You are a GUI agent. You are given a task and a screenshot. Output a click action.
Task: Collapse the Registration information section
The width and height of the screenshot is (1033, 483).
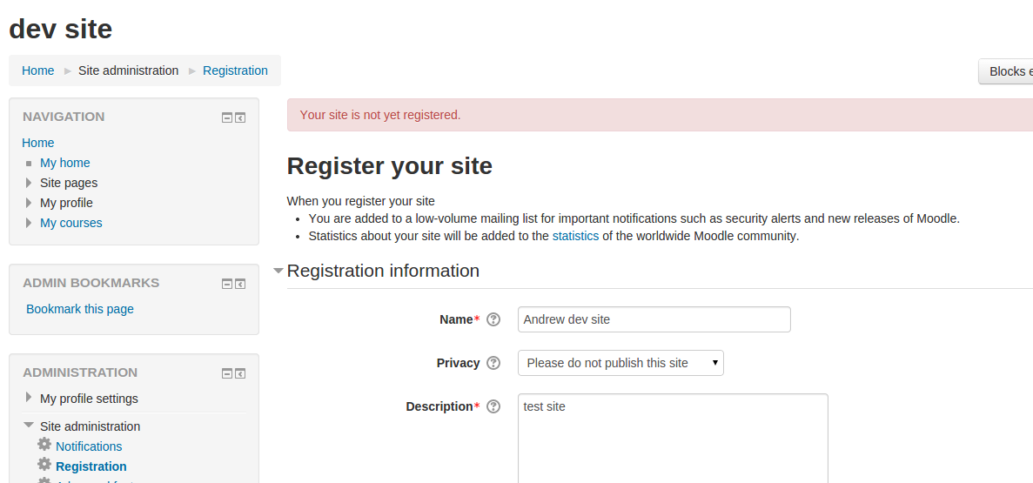(278, 271)
